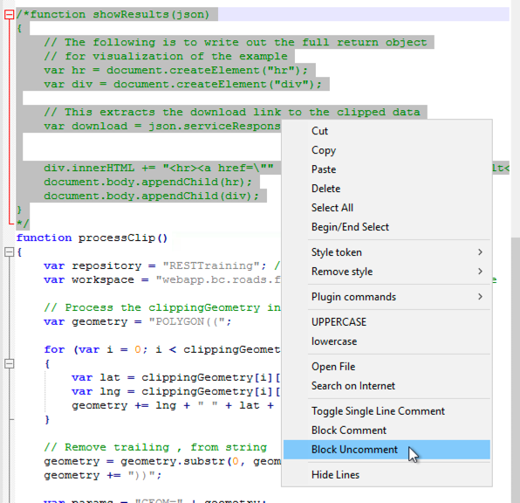Click the '// for visualization of the example' comment
This screenshot has height=503, width=520.
166,57
